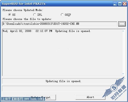Click the browse "..." file button
Screen dimensions: 128x102
point(122,24)
